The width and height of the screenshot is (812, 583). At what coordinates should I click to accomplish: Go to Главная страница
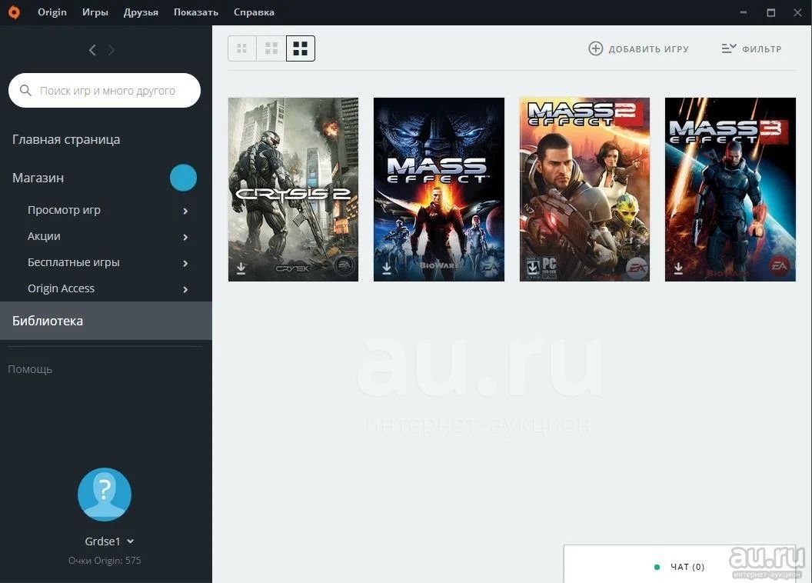(x=66, y=139)
